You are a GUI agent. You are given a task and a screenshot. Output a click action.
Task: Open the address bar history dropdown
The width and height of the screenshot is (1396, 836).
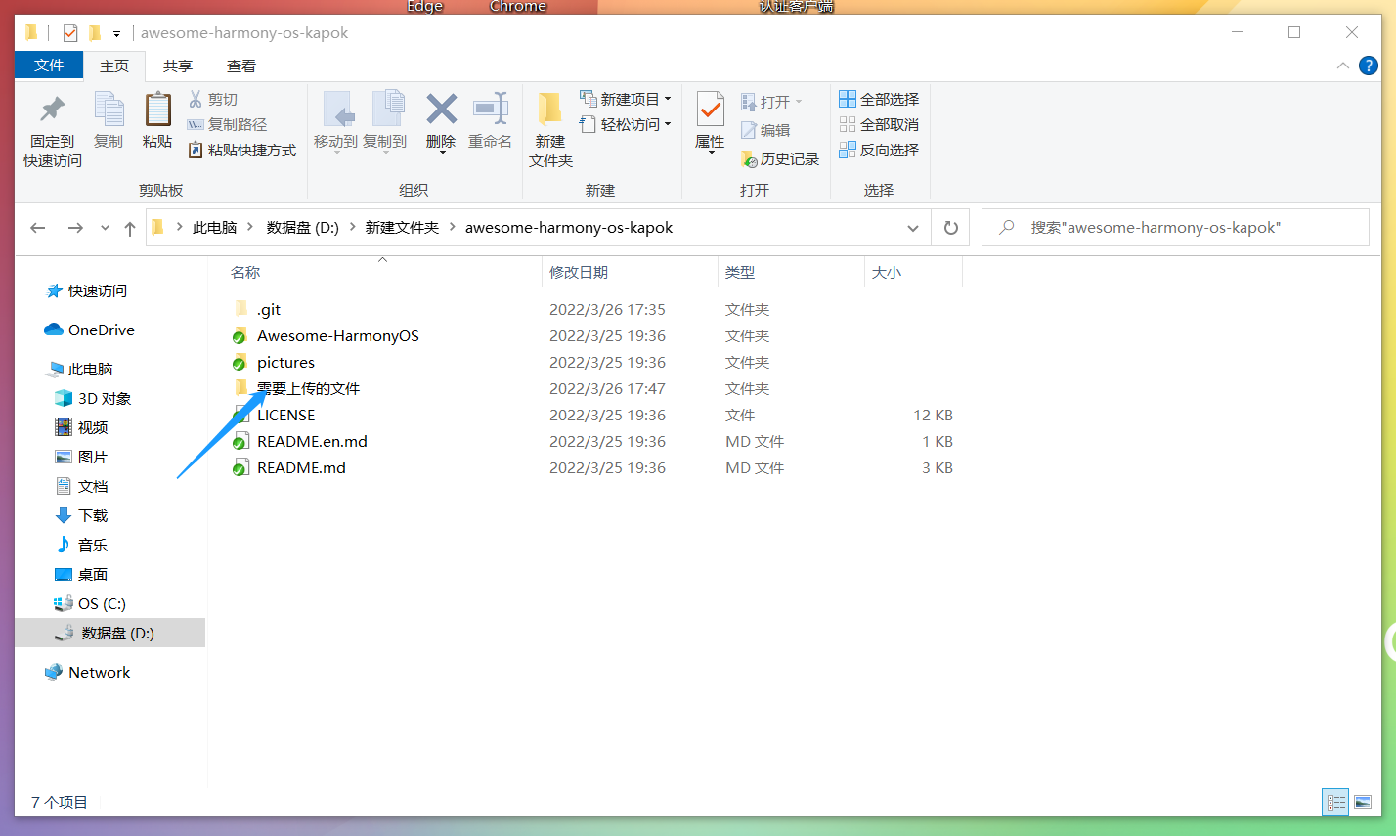913,228
